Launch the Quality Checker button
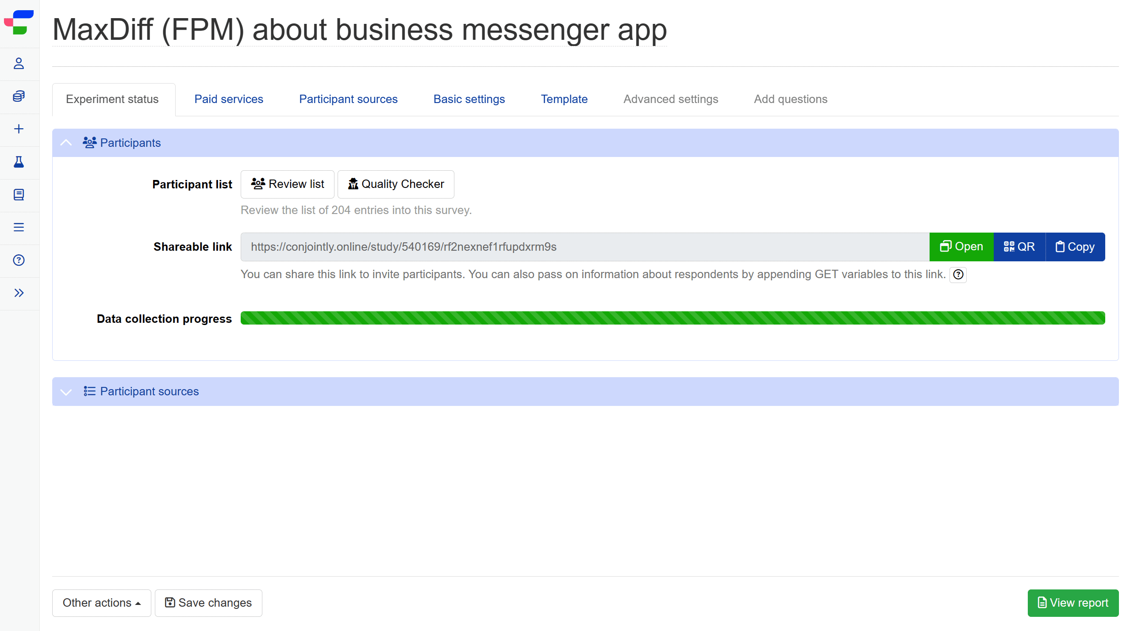Screen dimensions: 1130x631 click(396, 184)
